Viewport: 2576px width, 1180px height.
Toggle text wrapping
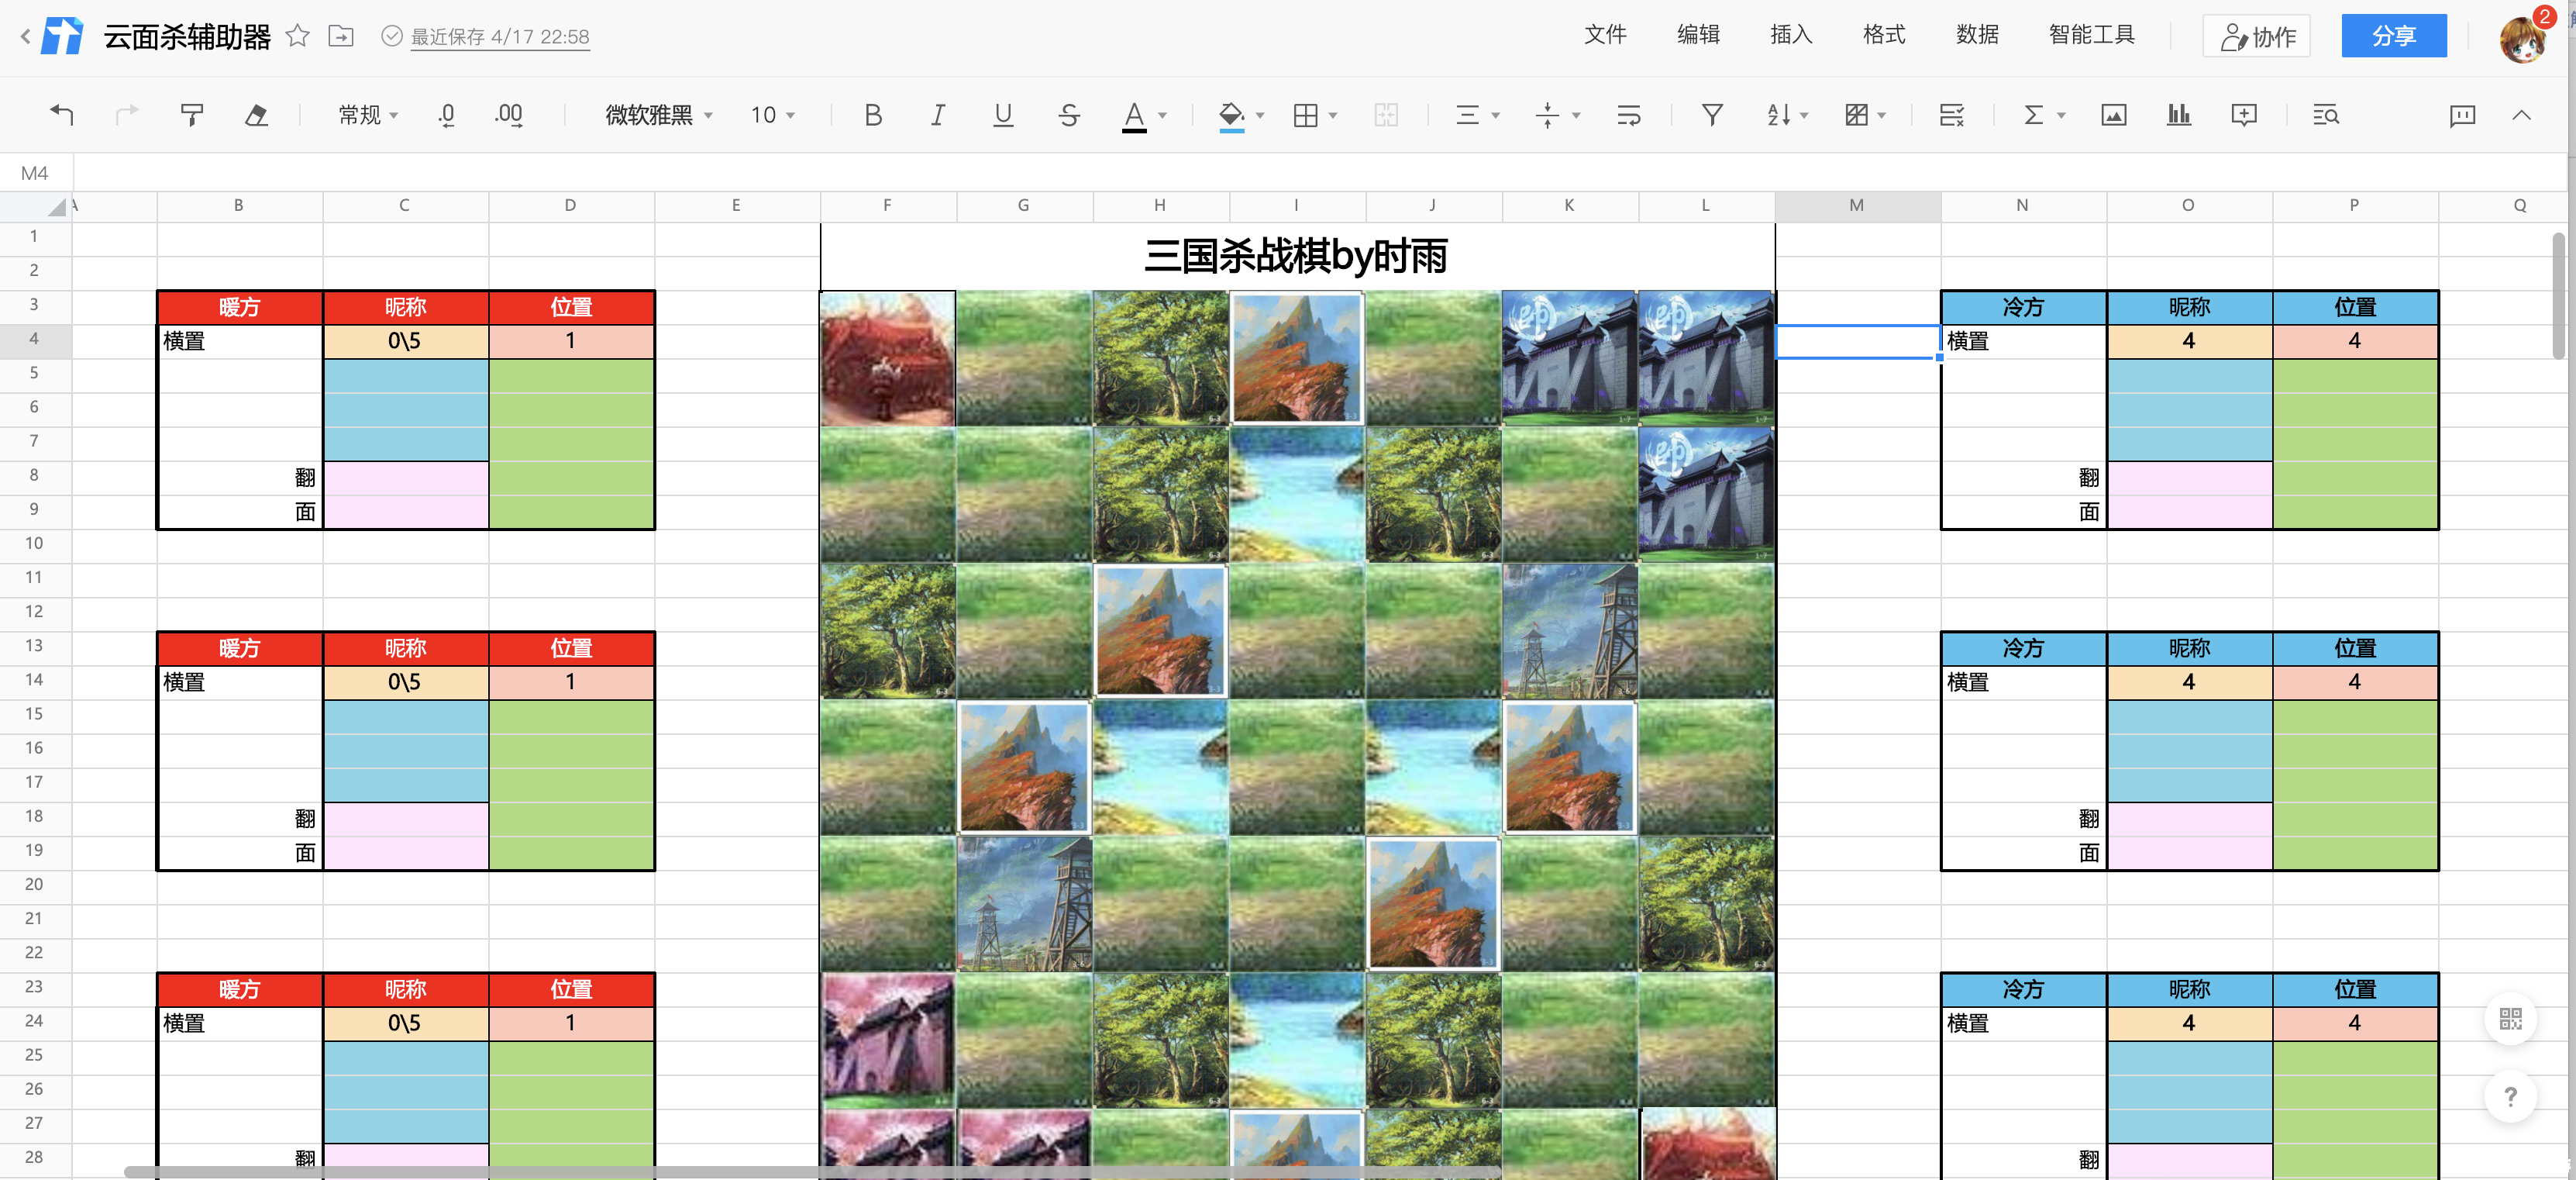pyautogui.click(x=1629, y=115)
